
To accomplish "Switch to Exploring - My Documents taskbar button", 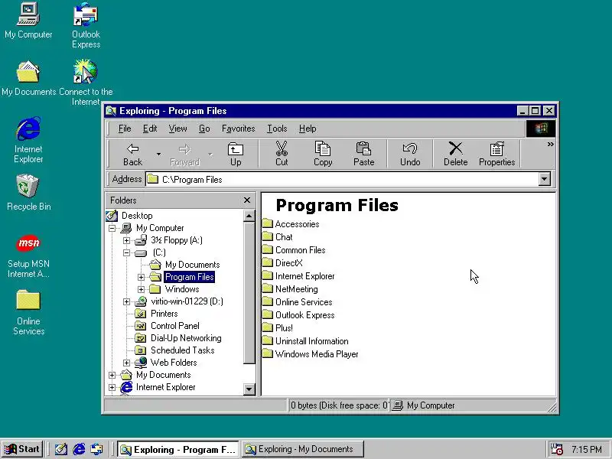I will [302, 449].
